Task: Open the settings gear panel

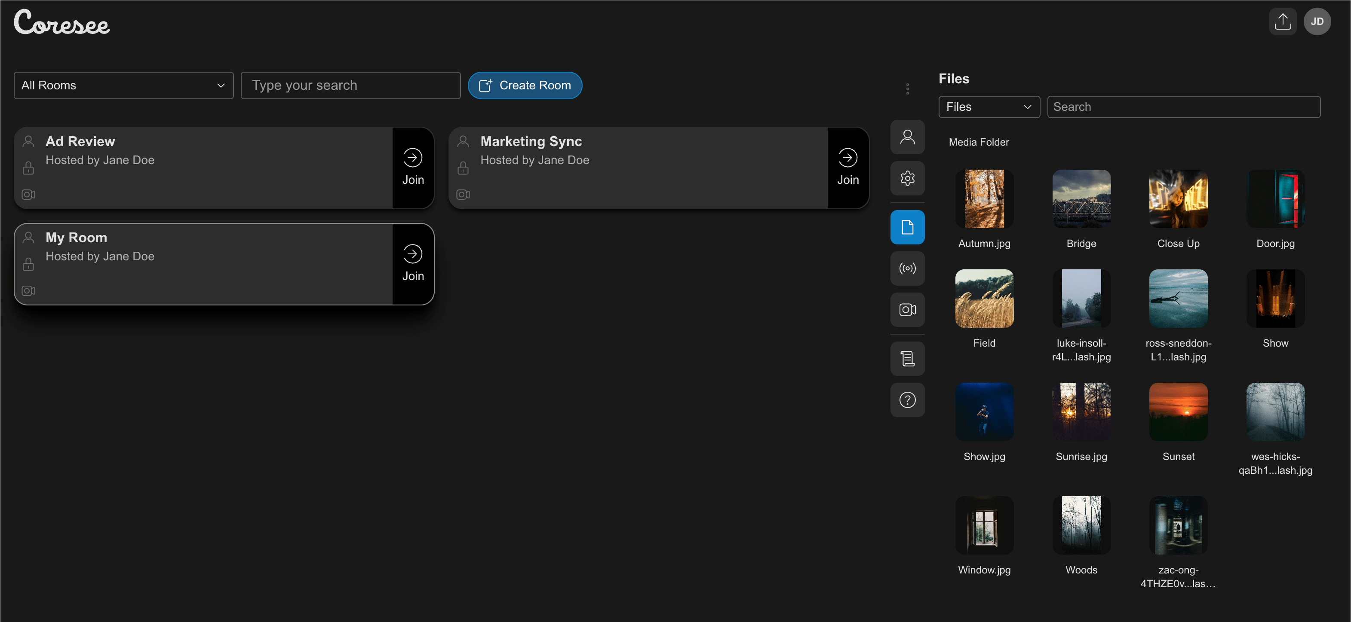Action: (907, 178)
